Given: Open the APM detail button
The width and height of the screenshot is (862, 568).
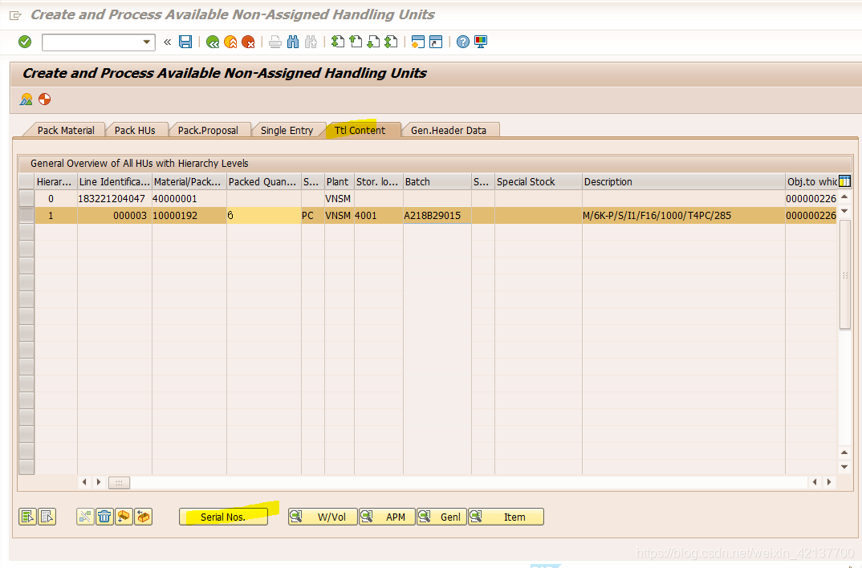Looking at the screenshot, I should point(387,517).
